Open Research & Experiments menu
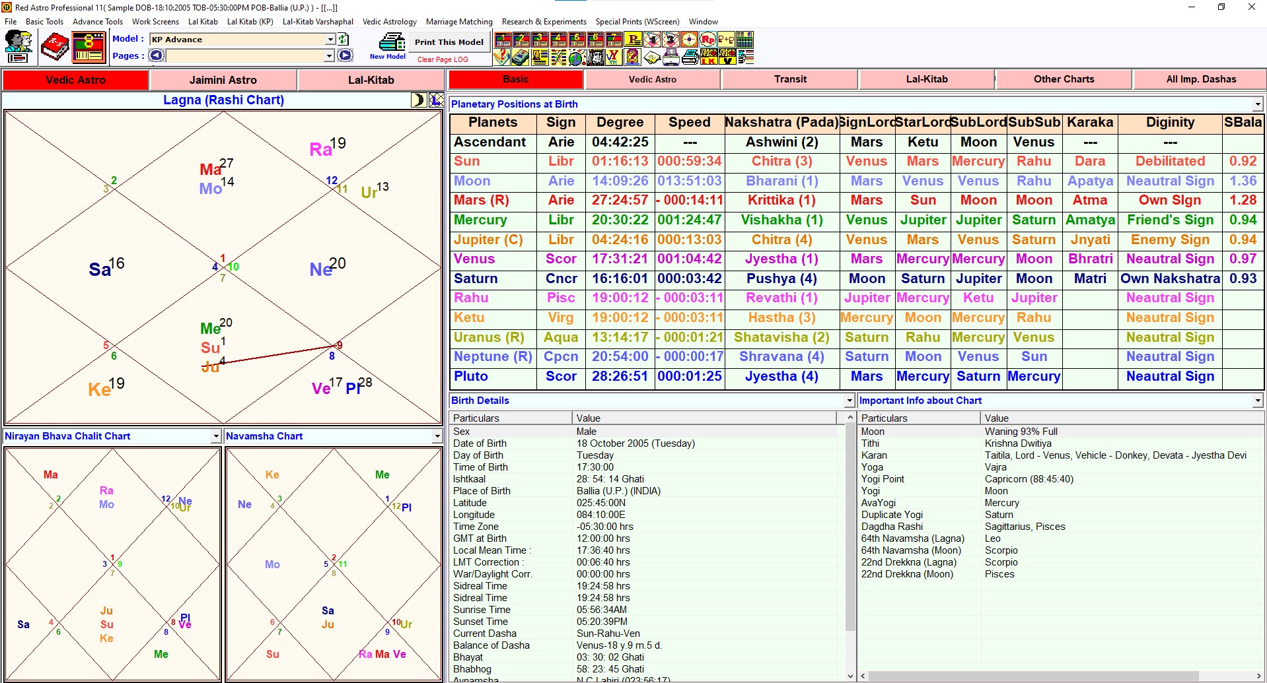1267x683 pixels. point(544,22)
